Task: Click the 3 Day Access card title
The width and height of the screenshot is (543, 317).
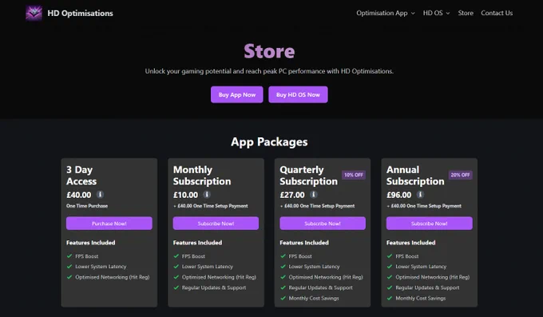Action: 81,176
